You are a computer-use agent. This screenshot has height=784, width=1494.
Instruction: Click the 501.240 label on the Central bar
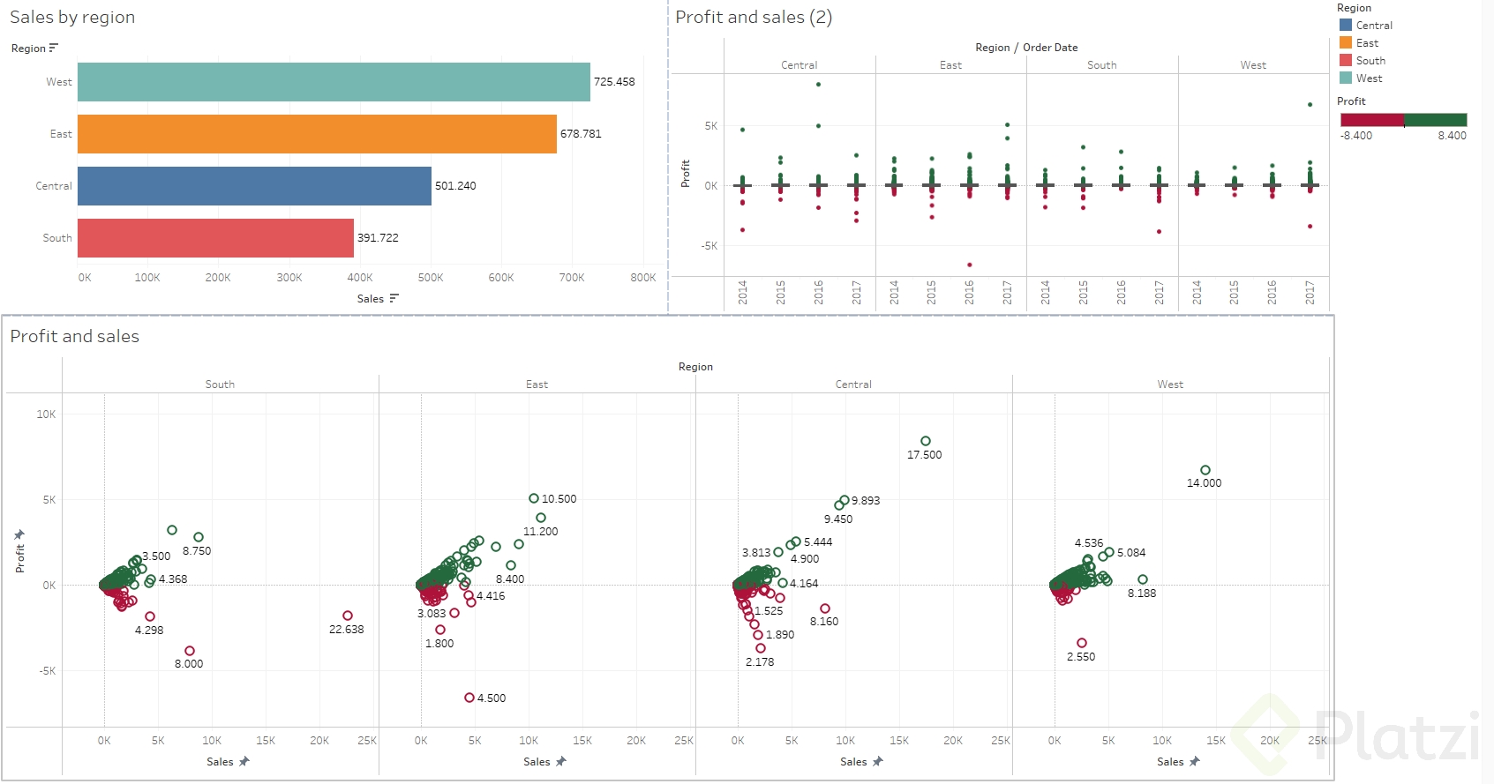click(x=455, y=186)
